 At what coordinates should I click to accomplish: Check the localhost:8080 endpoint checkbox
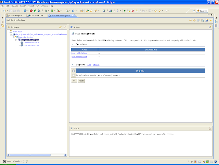(x=74, y=75)
